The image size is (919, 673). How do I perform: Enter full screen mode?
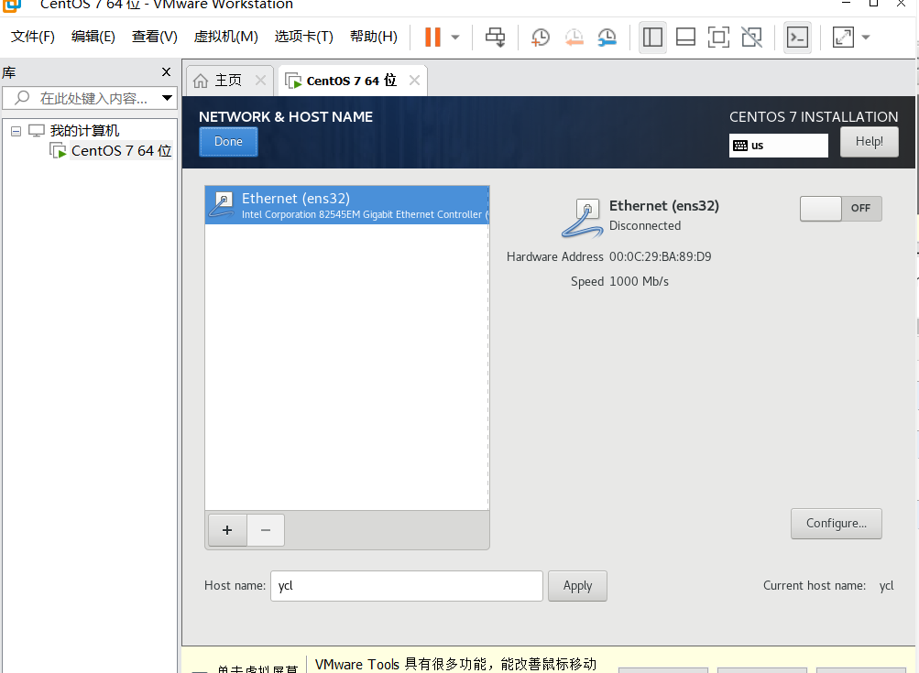[x=718, y=38]
